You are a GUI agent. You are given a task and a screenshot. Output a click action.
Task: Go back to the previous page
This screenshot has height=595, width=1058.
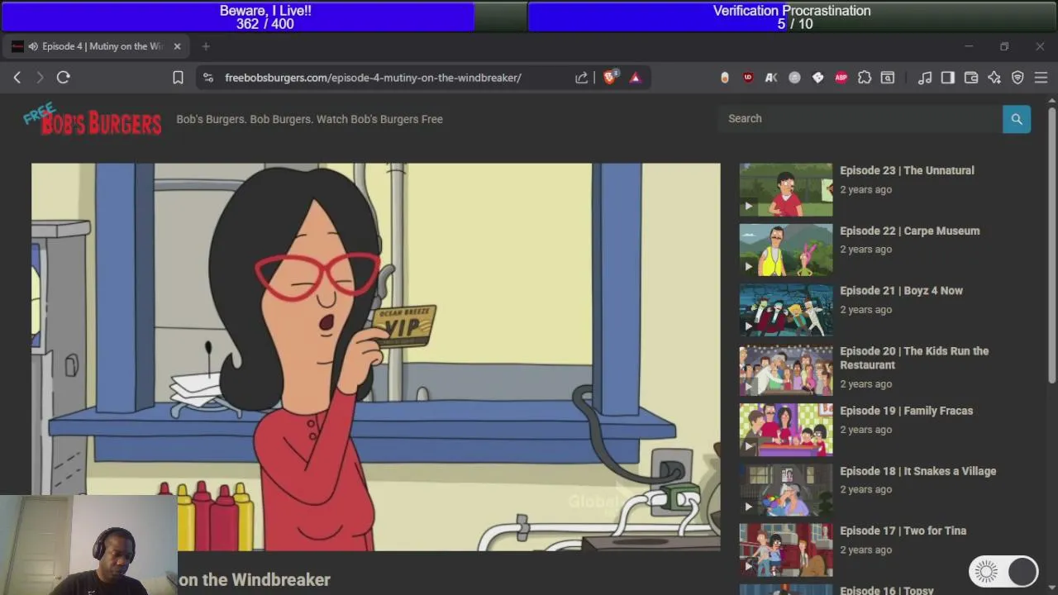[x=17, y=78]
